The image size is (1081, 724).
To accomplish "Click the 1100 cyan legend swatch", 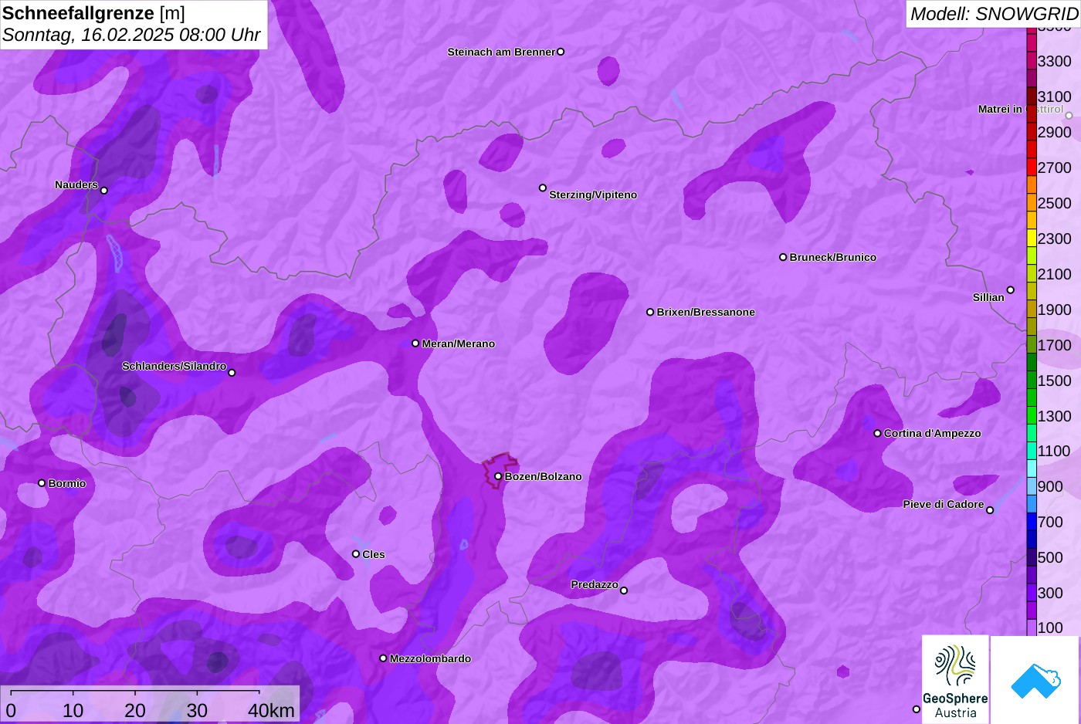I will coord(1032,451).
